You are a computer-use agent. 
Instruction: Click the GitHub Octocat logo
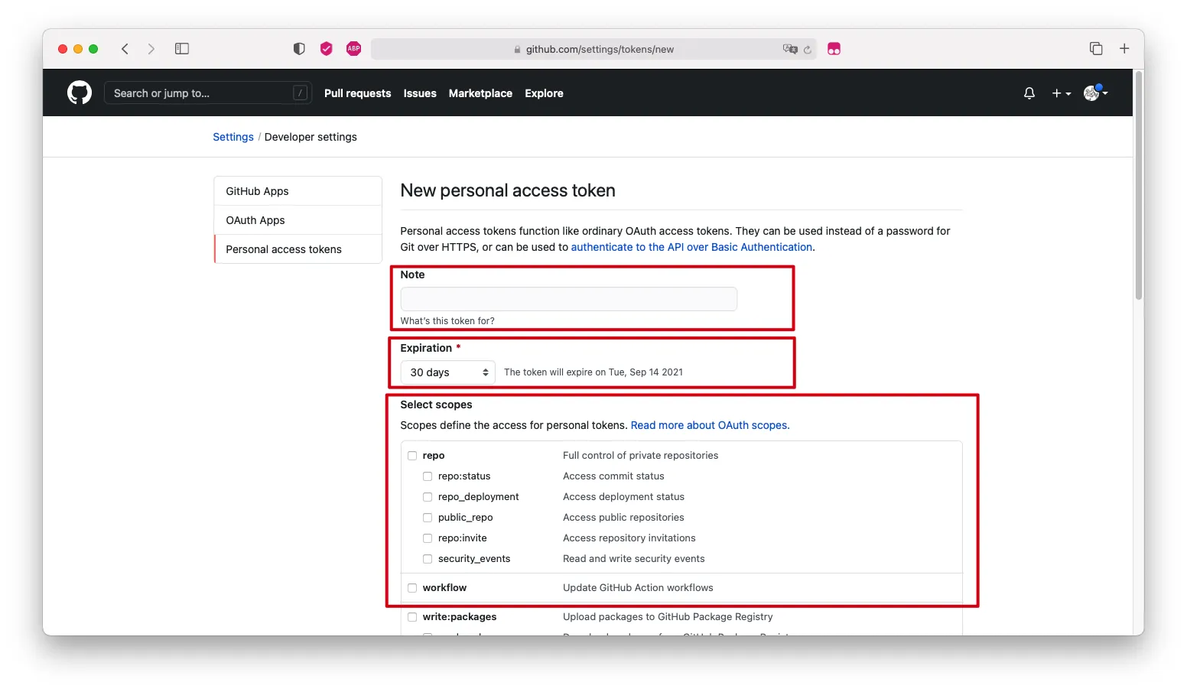coord(80,93)
